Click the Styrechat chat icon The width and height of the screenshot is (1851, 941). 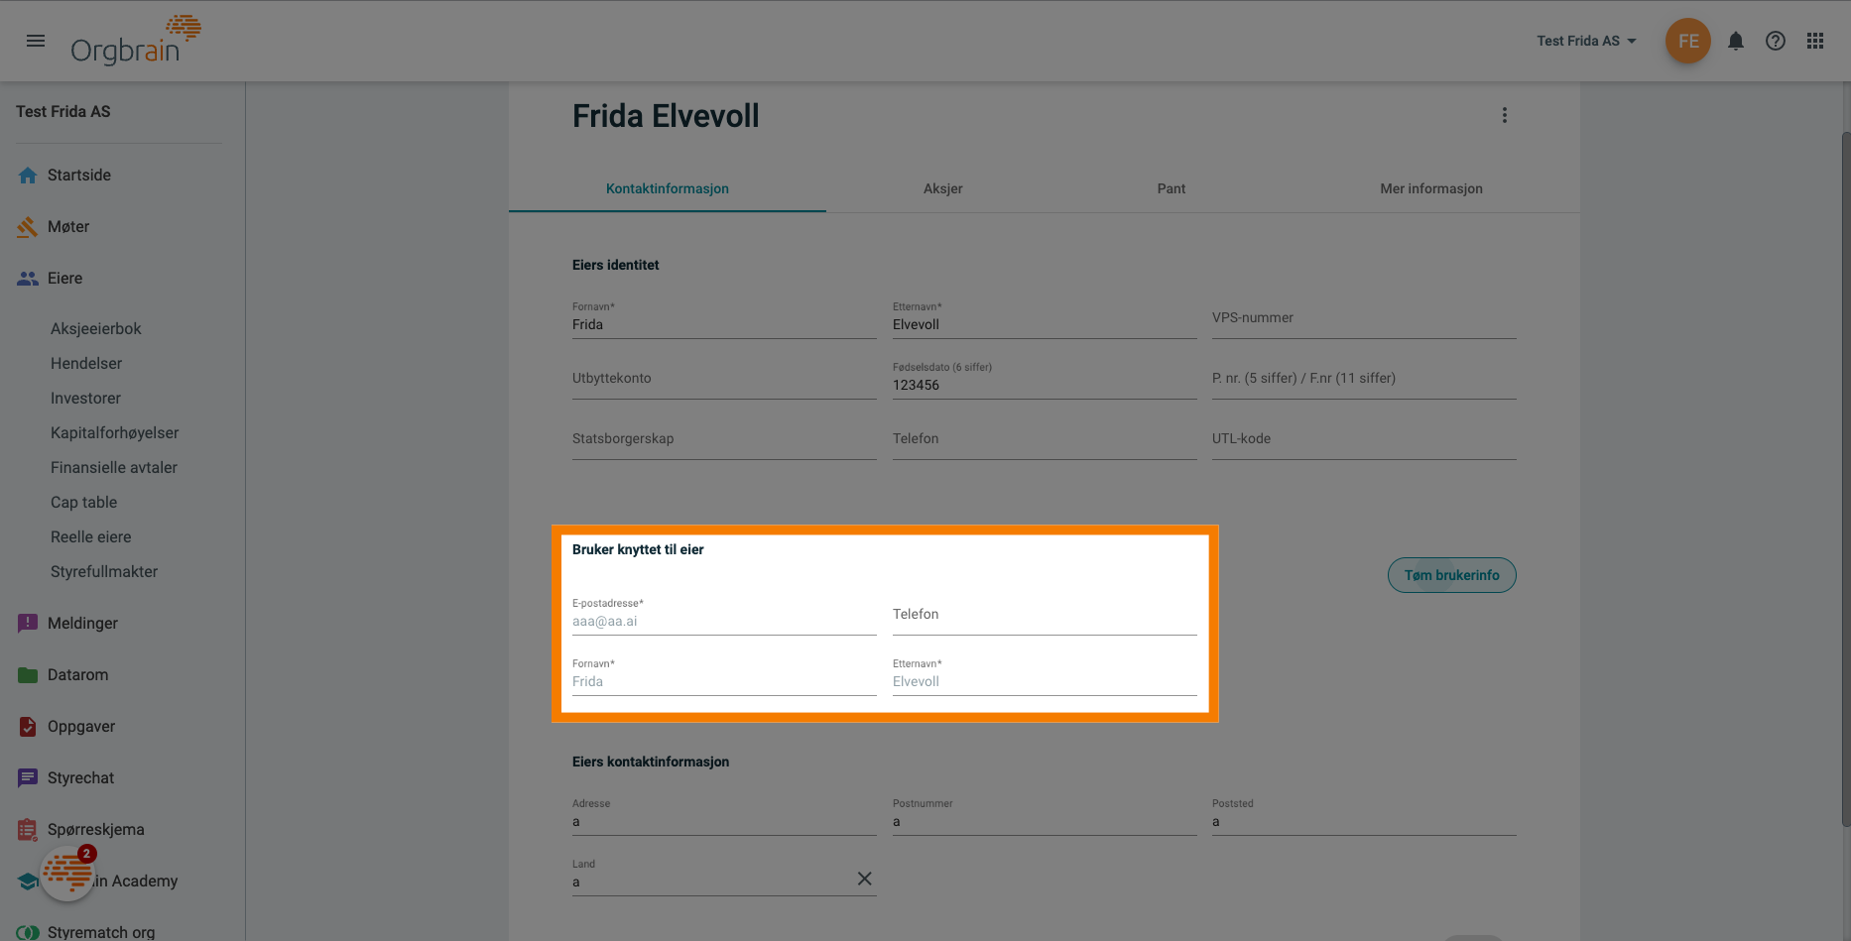click(x=28, y=778)
